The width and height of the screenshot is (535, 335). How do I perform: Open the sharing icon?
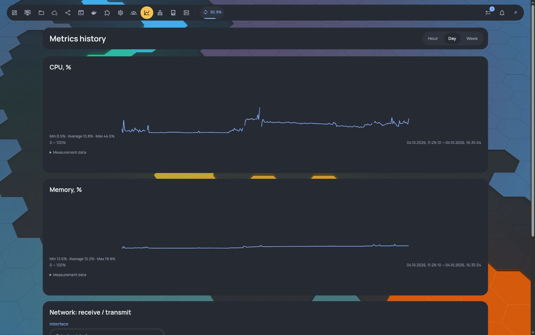tap(68, 13)
